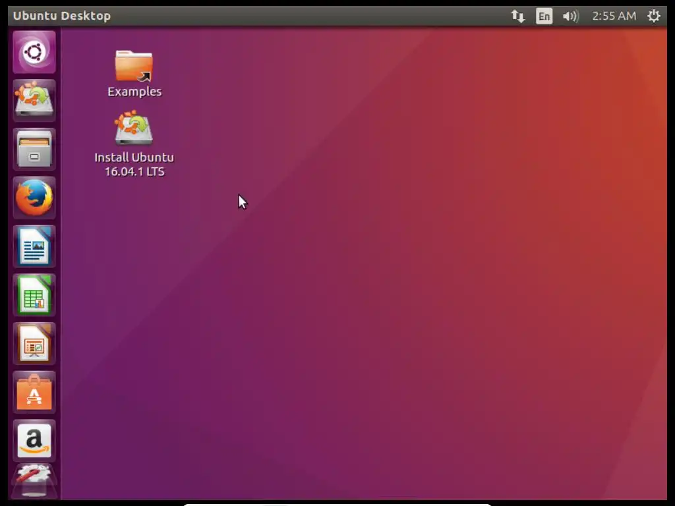Image resolution: width=675 pixels, height=506 pixels.
Task: Open LibreOffice Calc spreadsheet
Action: coord(34,295)
